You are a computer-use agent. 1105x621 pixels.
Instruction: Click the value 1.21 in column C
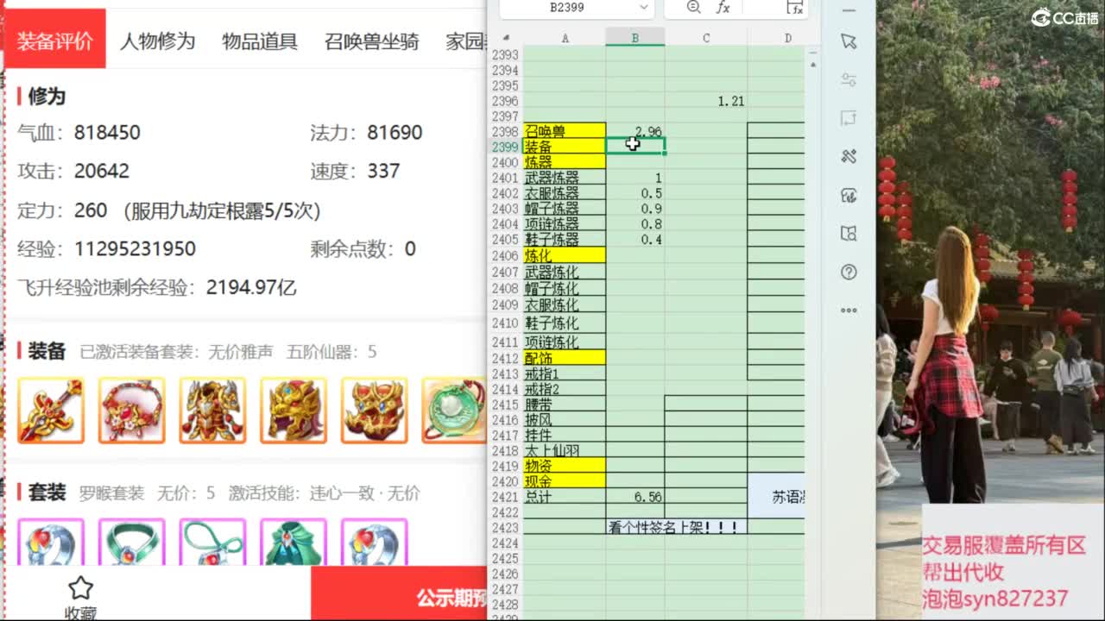pyautogui.click(x=706, y=101)
